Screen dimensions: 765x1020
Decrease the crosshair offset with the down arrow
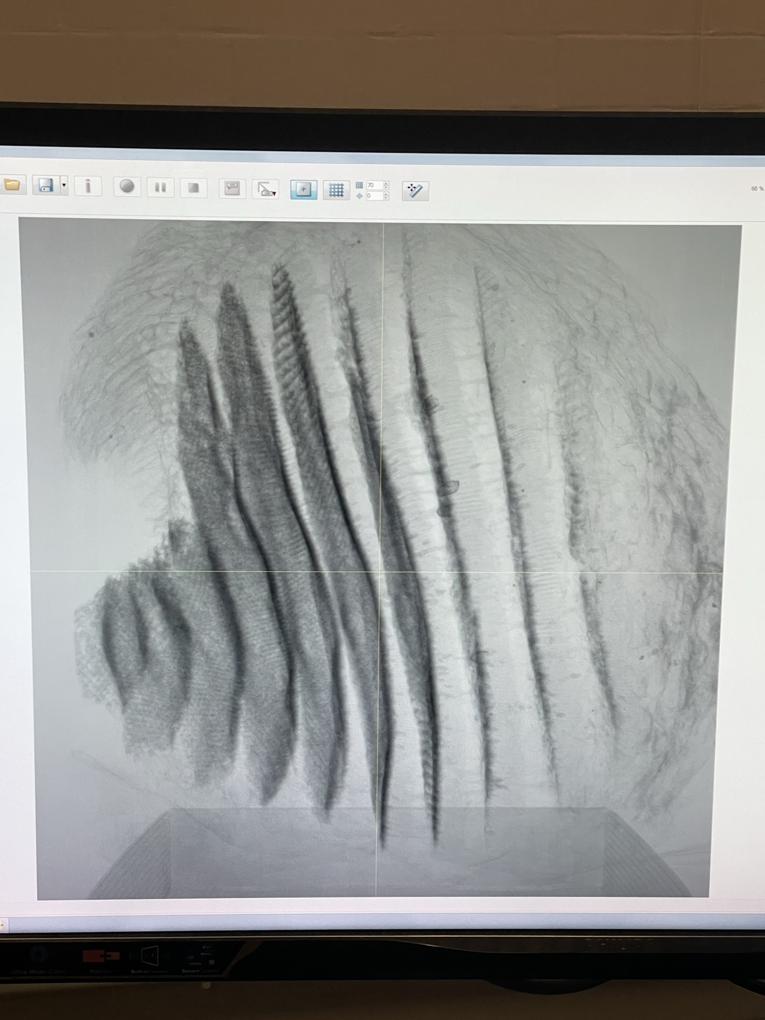coord(386,198)
